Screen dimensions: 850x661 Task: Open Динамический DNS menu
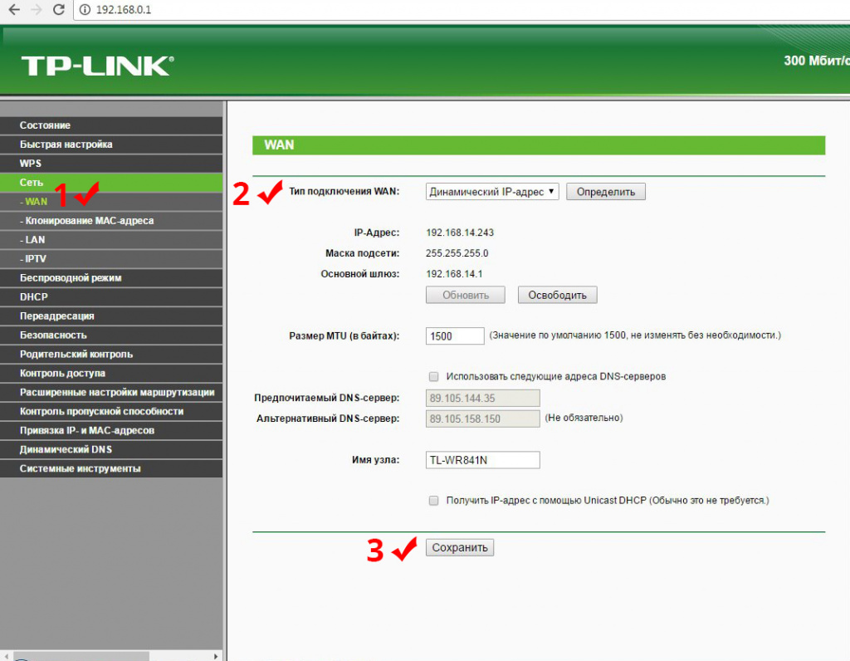[x=111, y=449]
